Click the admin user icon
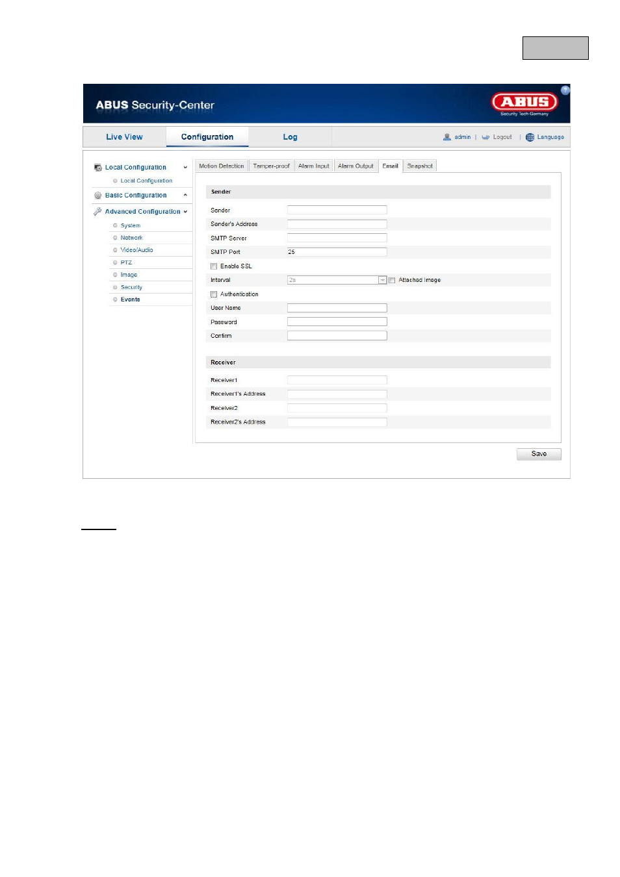The image size is (620, 877). (447, 137)
